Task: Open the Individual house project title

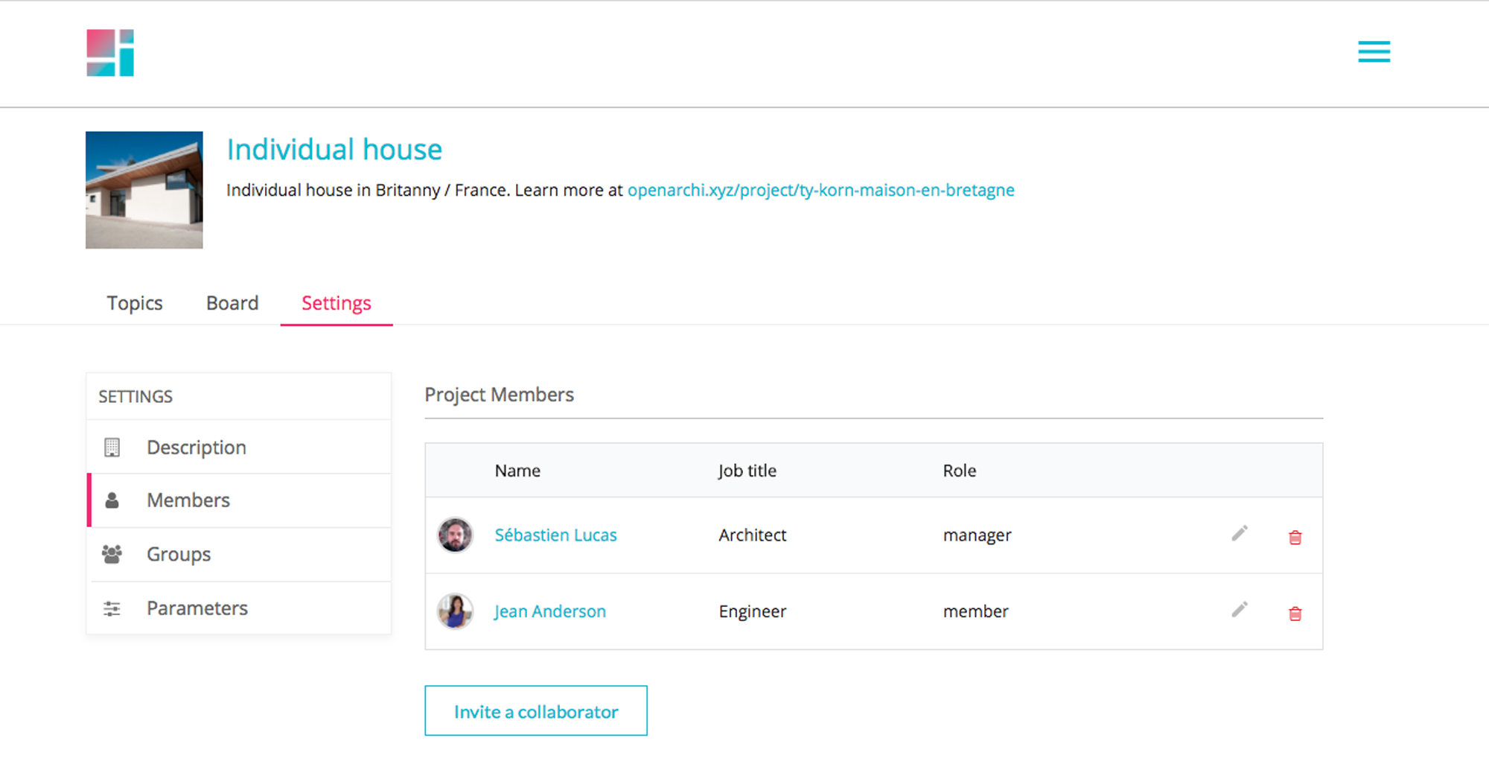Action: [334, 150]
